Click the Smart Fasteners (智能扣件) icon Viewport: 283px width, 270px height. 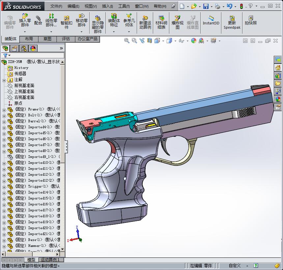pyautogui.click(x=67, y=22)
